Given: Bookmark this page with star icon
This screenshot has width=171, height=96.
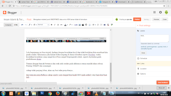Looking at the screenshot, I should click(x=164, y=6).
